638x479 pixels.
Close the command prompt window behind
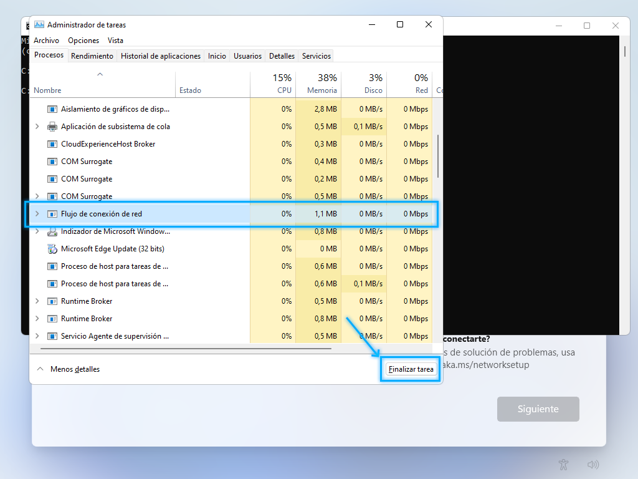(615, 26)
